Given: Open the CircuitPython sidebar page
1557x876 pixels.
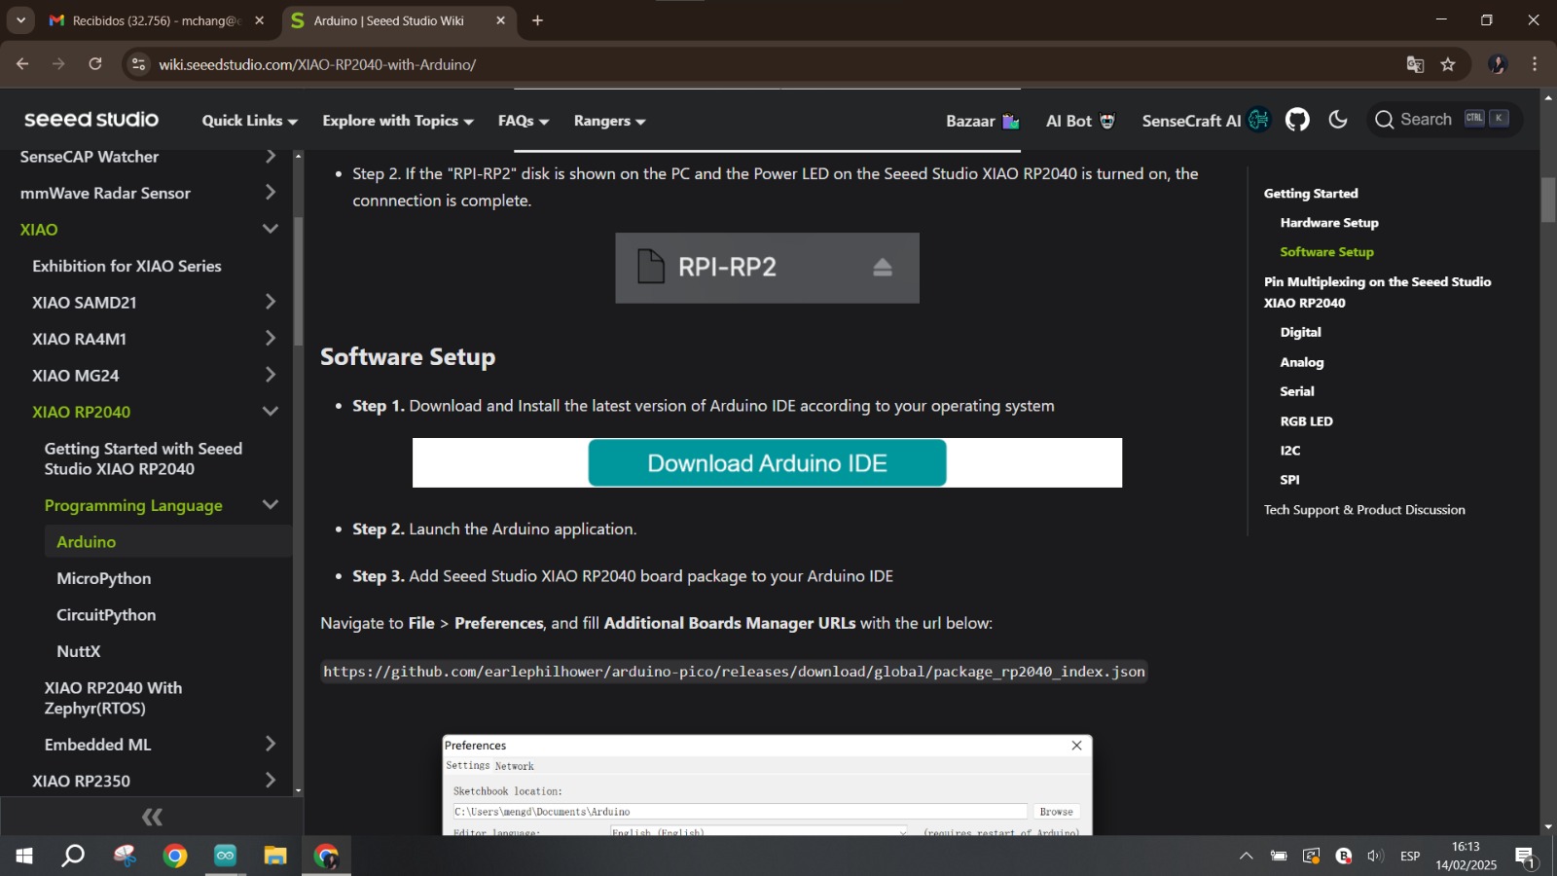Looking at the screenshot, I should point(106,615).
